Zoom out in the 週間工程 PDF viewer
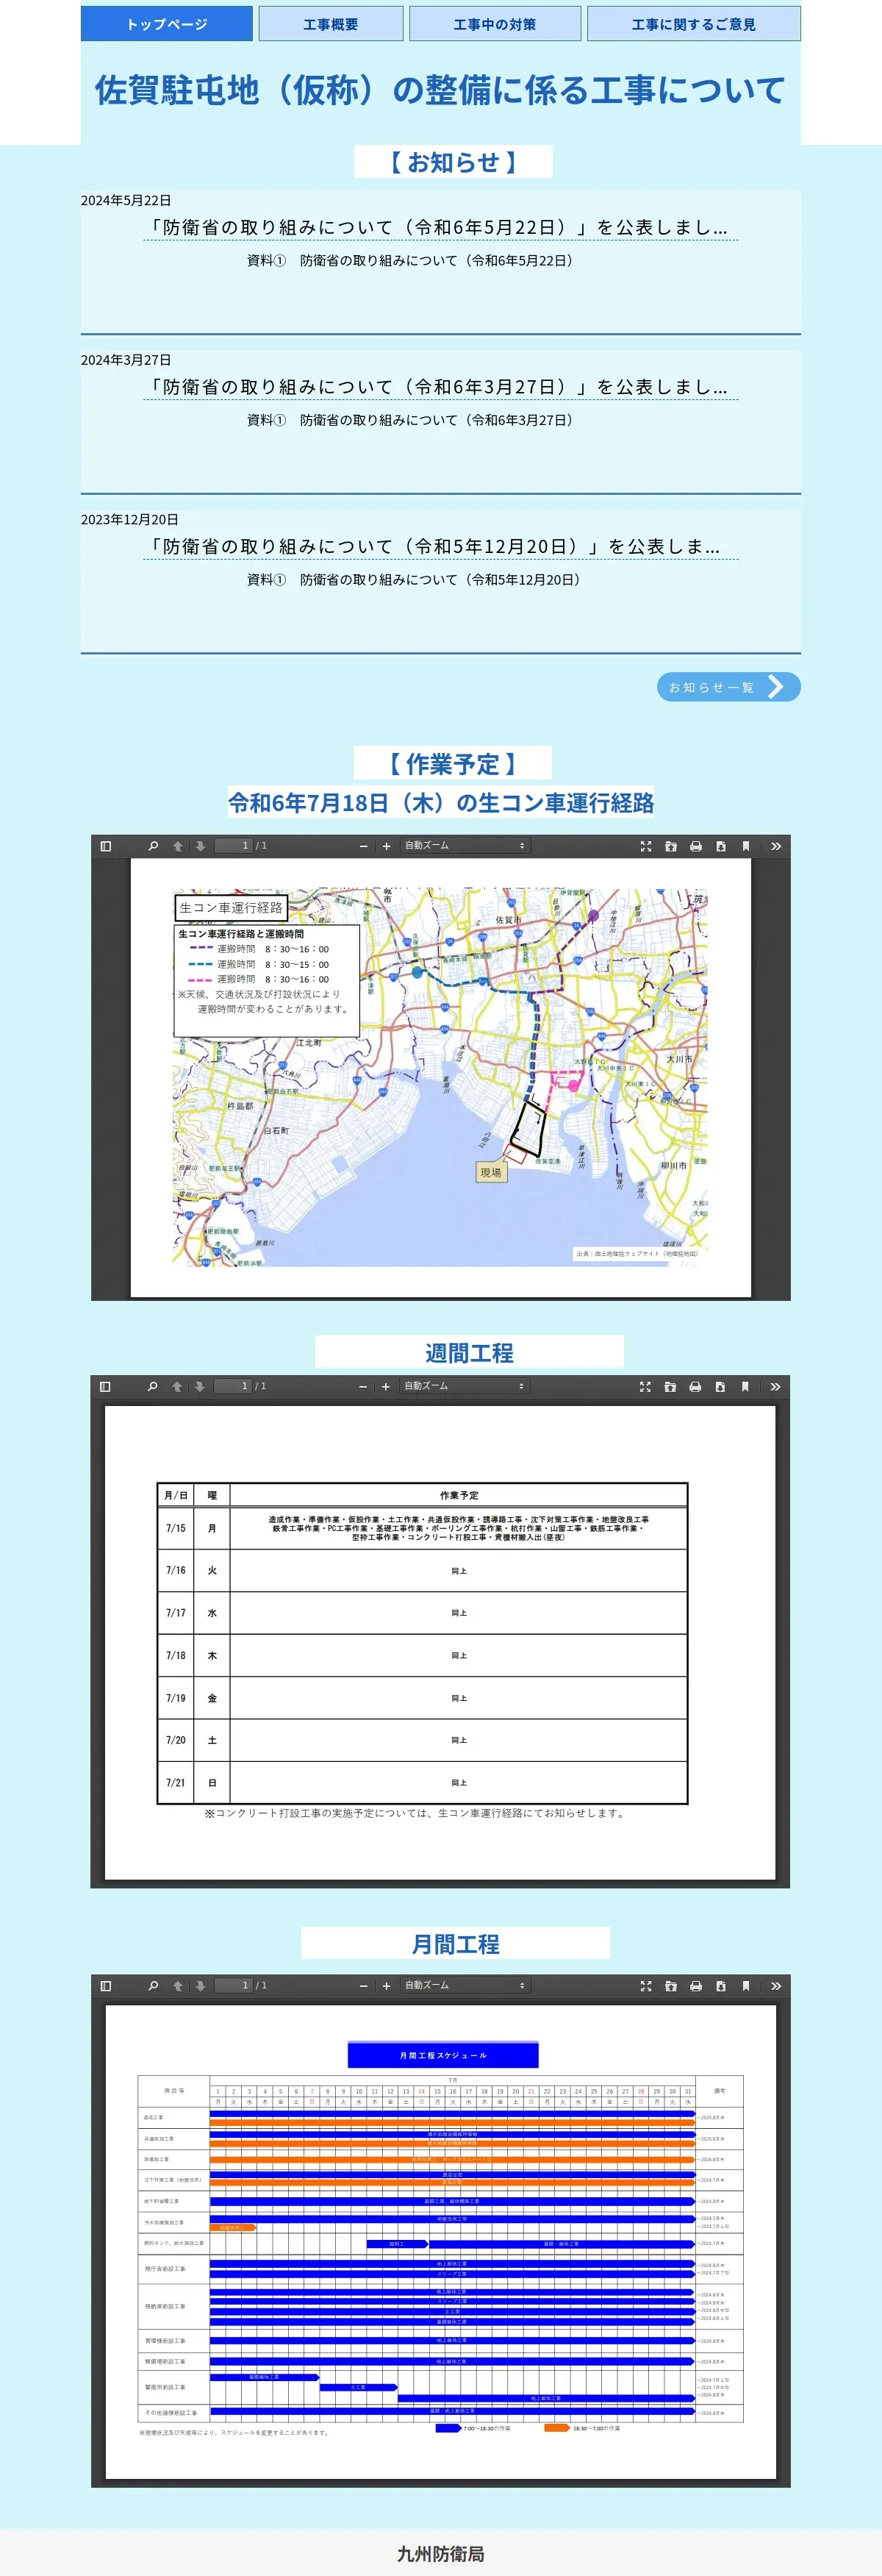882x2576 pixels. pos(363,1386)
